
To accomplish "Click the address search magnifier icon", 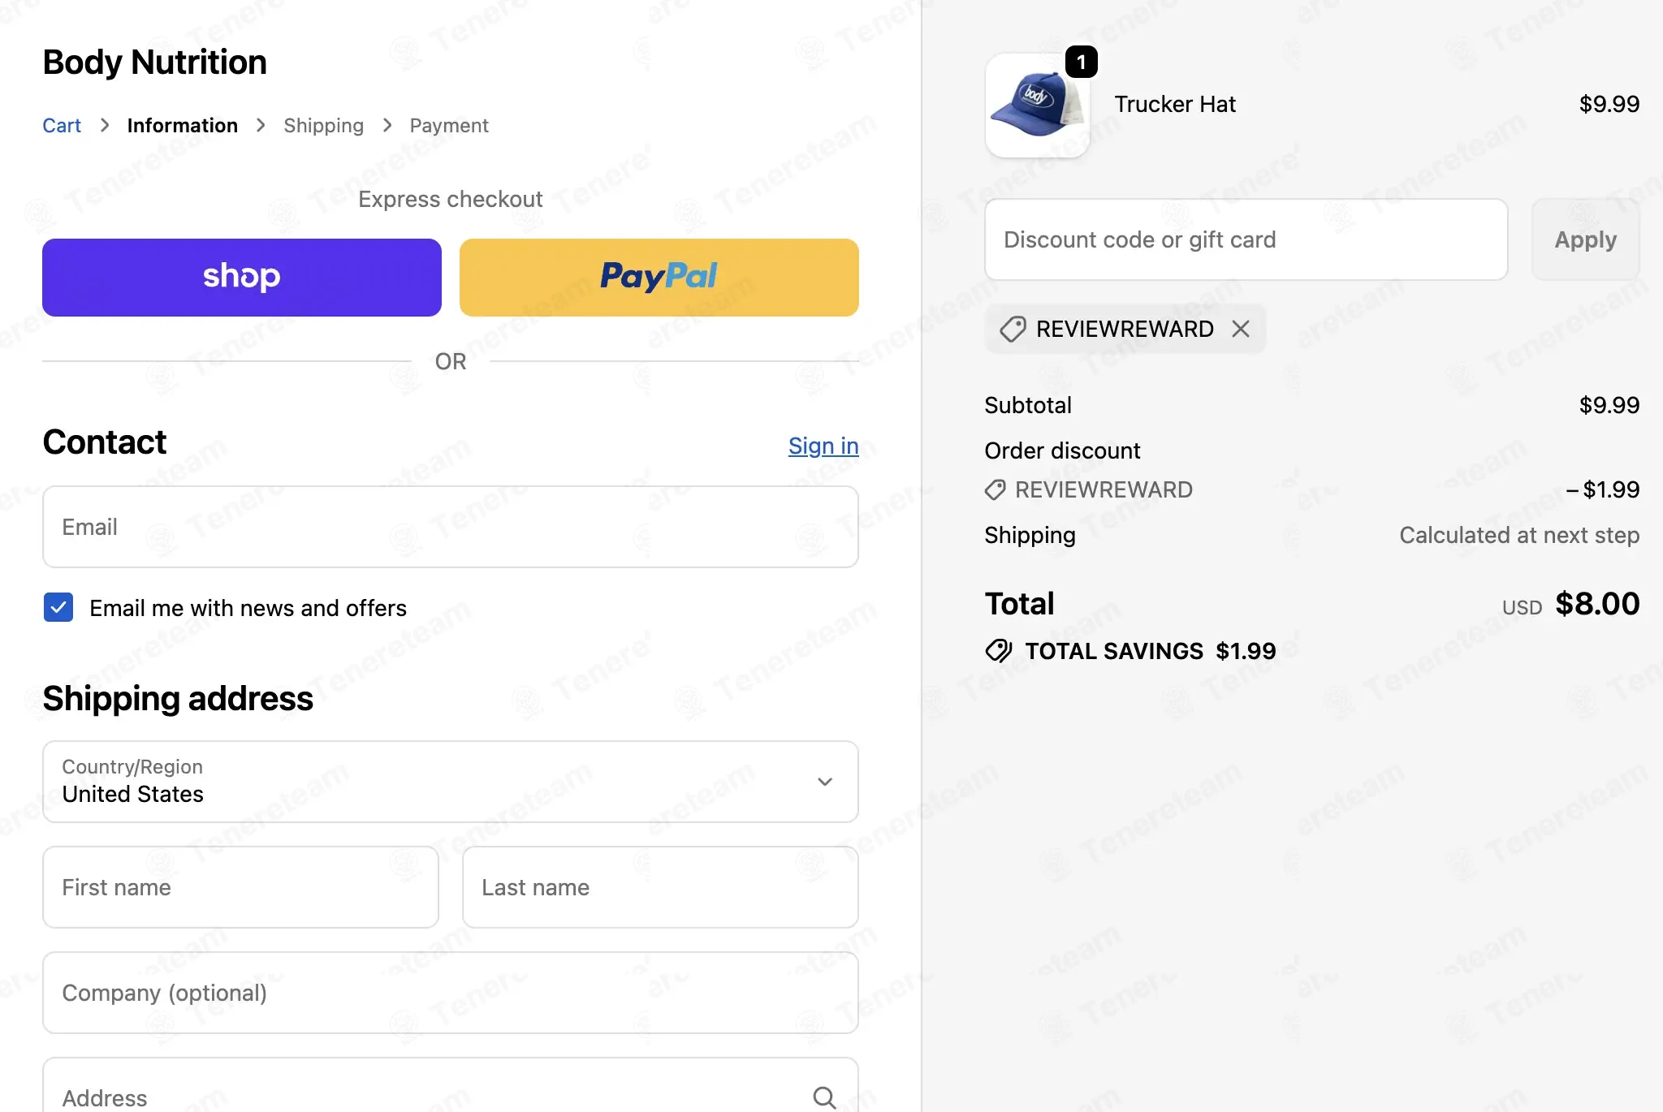I will coord(824,1097).
